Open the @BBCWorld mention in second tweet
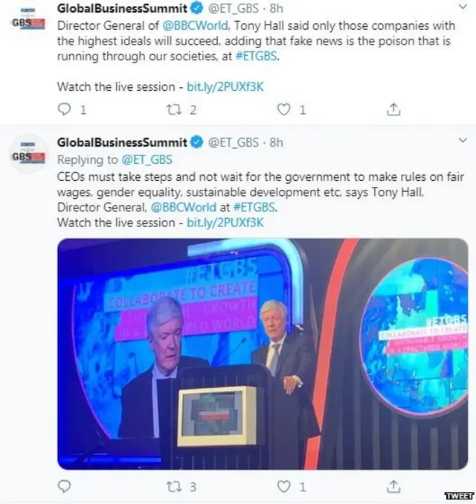 (184, 207)
